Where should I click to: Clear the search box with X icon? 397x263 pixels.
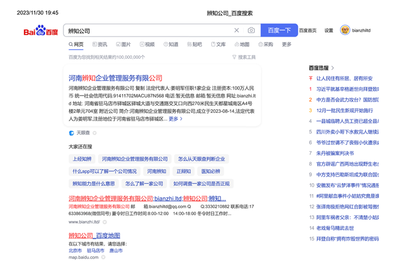[x=237, y=31]
